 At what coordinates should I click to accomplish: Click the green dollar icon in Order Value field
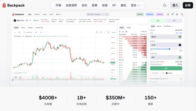[180, 58]
